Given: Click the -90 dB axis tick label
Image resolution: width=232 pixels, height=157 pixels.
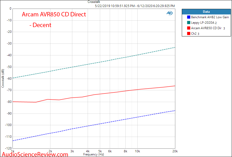Looking at the screenshot, I should 9,114.
